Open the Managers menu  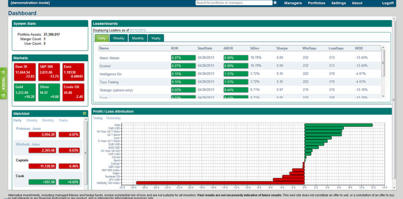293,3
